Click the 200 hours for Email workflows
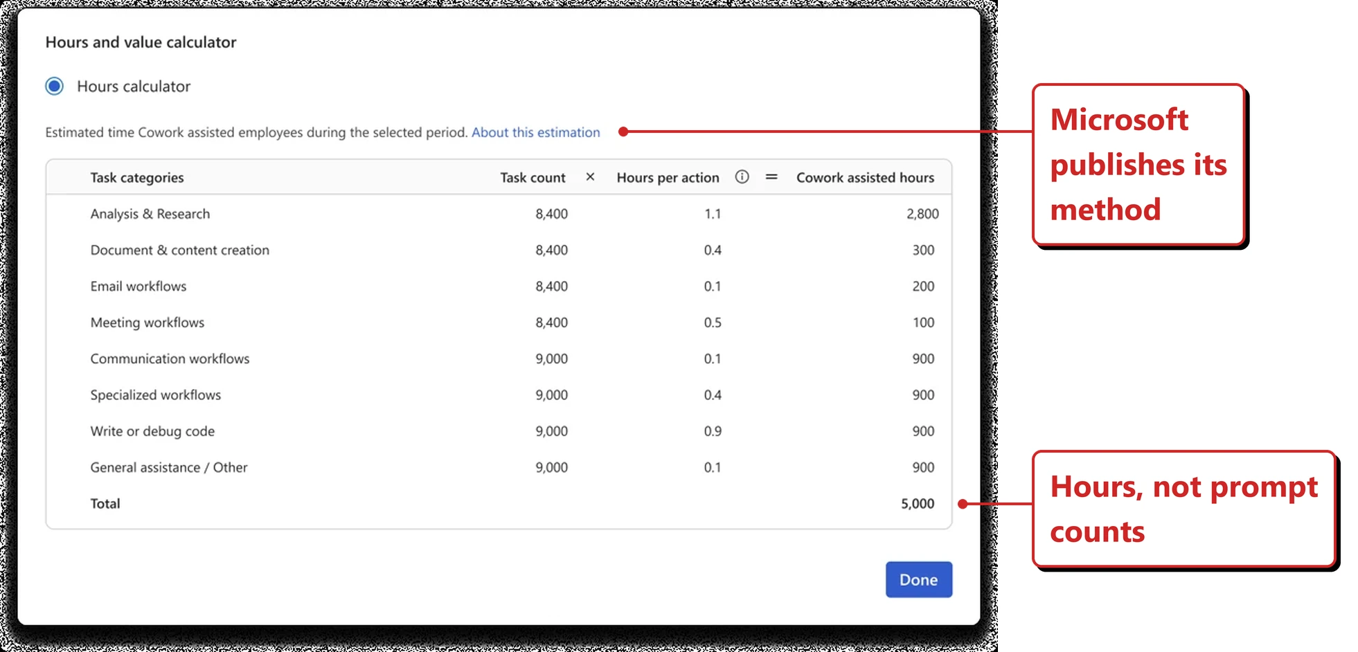The height and width of the screenshot is (652, 1358). (923, 286)
